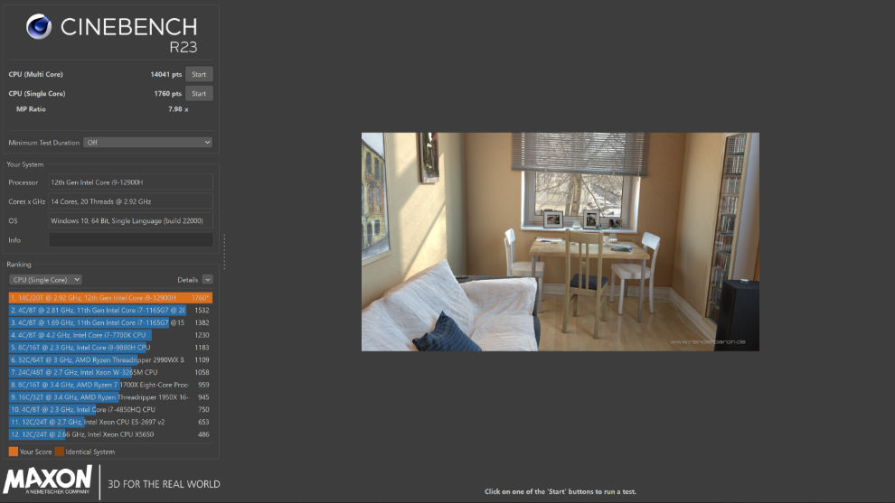Select ranking row 6 Threadripper 2990WX
895x503 pixels.
tap(110, 359)
